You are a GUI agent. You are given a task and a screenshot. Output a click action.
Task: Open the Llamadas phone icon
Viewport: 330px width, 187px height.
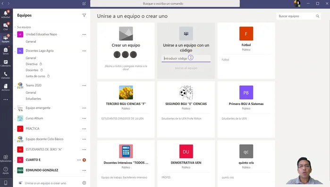tap(6, 75)
